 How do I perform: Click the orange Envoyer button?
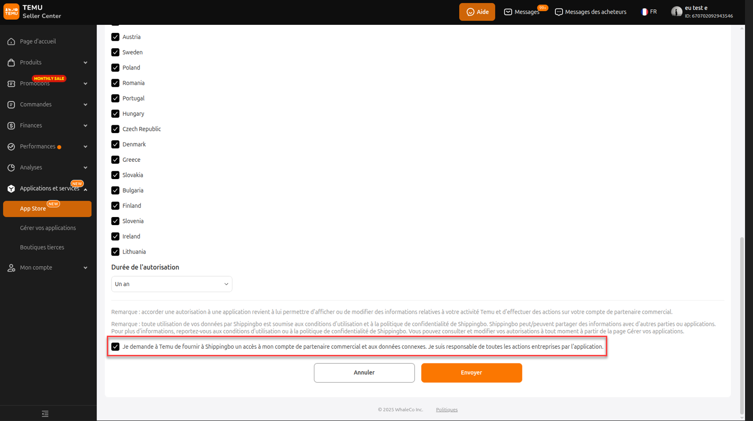click(x=471, y=373)
